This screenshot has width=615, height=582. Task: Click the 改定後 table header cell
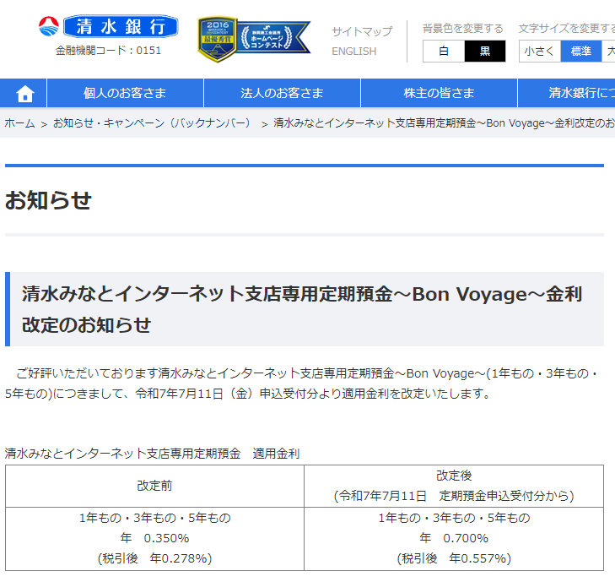tap(454, 486)
